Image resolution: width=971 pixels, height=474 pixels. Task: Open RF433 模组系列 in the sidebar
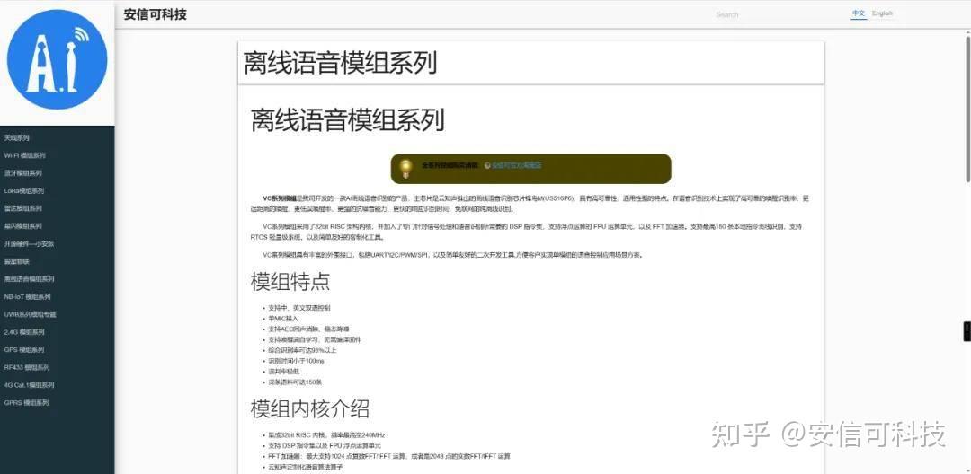[x=26, y=367]
